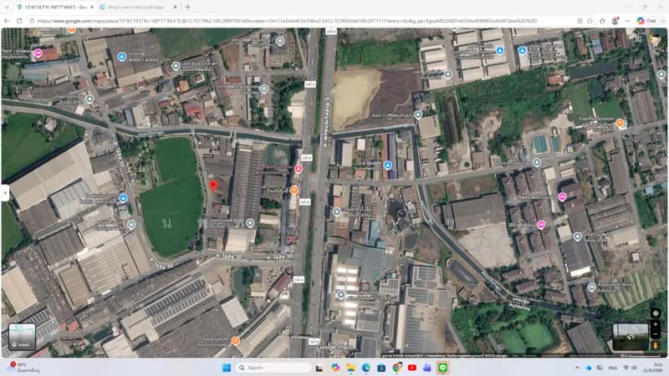The height and width of the screenshot is (376, 669).
Task: Open Edge Settings and more menu
Action: (x=628, y=20)
